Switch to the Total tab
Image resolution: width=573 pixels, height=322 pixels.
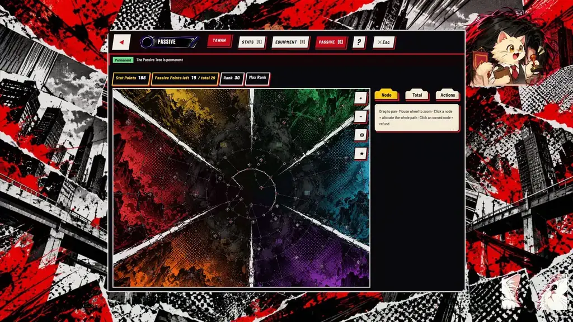click(417, 95)
